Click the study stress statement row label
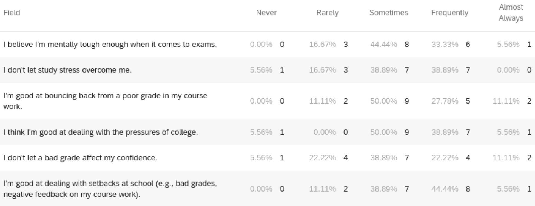Screen dimensions: 535x206 67,70
